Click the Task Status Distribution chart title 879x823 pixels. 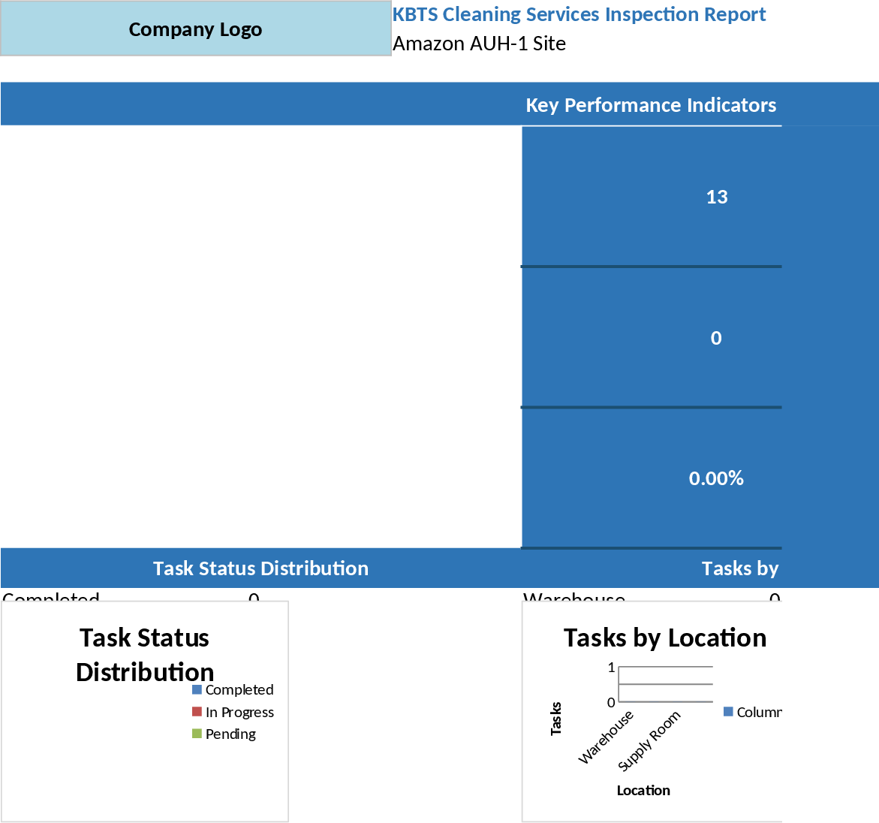point(143,655)
